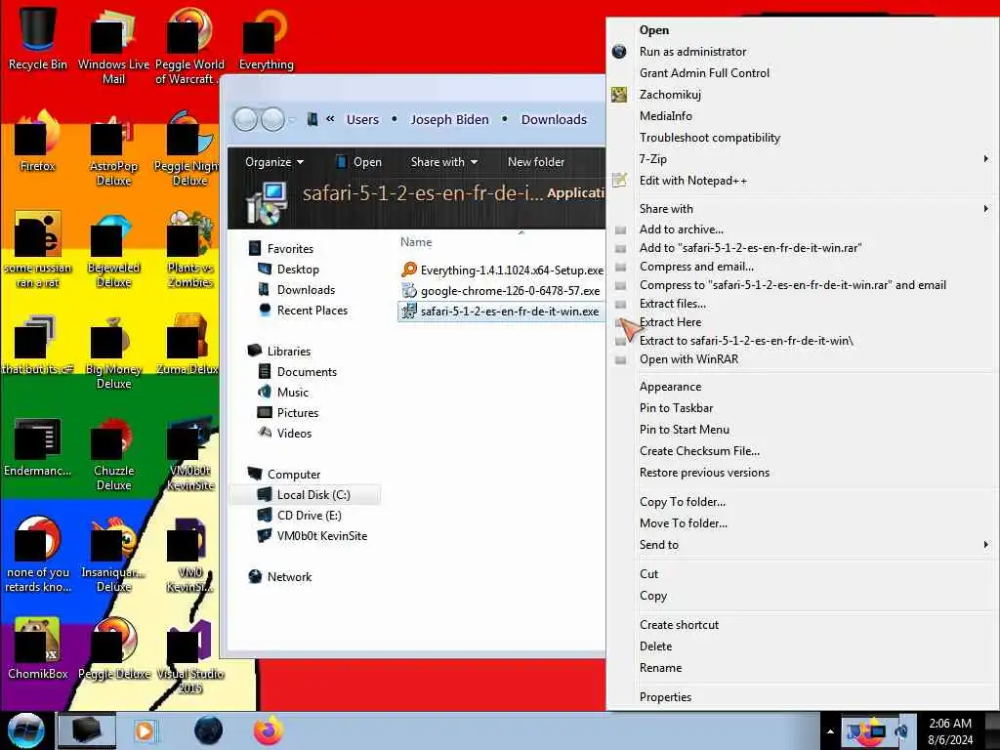Show hidden tray icons arrow
The width and height of the screenshot is (1000, 750).
pyautogui.click(x=830, y=731)
